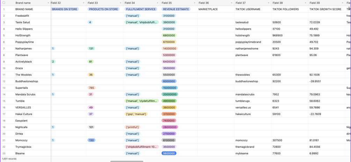Select the REVENUE ESTIMATE tag
The width and height of the screenshot is (351, 162).
tap(176, 9)
